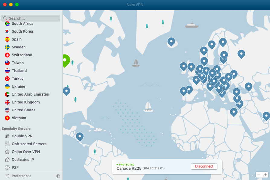Select the Egypt server map pin
The height and width of the screenshot is (180, 270).
point(234,112)
